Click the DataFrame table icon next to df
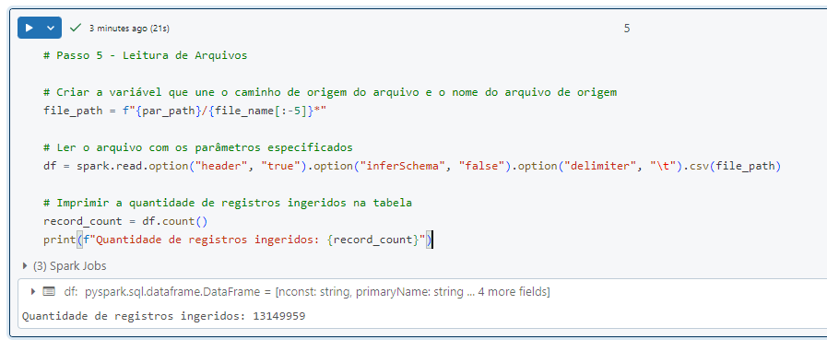This screenshot has height=363, width=827. (x=49, y=291)
